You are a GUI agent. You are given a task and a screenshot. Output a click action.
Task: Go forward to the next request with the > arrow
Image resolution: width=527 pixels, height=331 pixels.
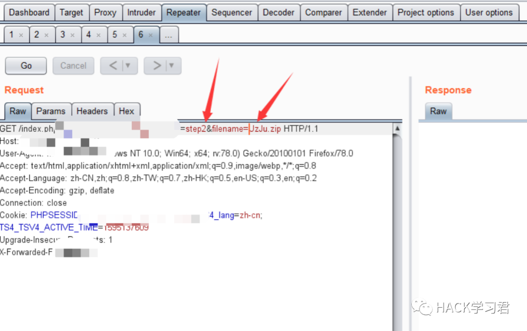click(x=157, y=65)
